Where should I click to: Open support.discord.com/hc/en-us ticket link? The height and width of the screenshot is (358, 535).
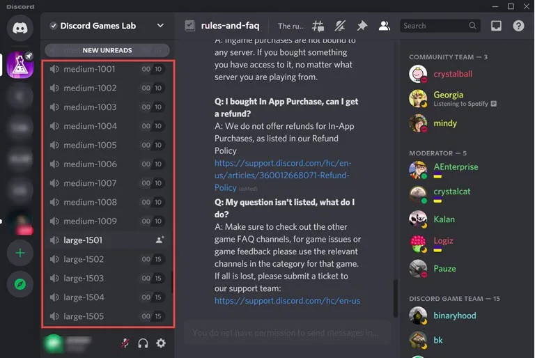pyautogui.click(x=287, y=301)
